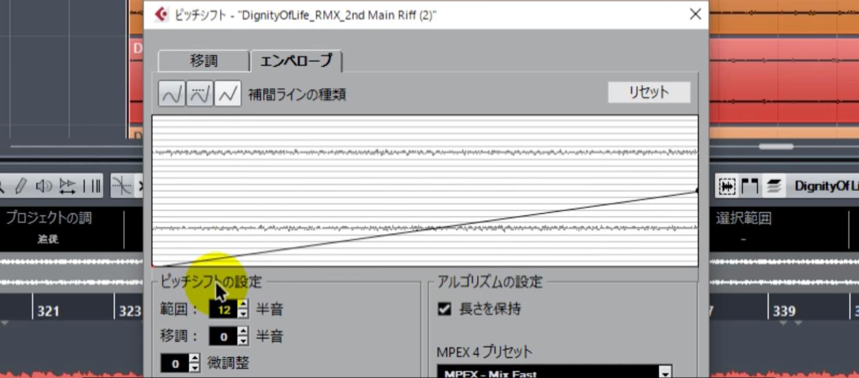859x378 pixels.
Task: Click ruler marker at bar 323
Action: 129,311
